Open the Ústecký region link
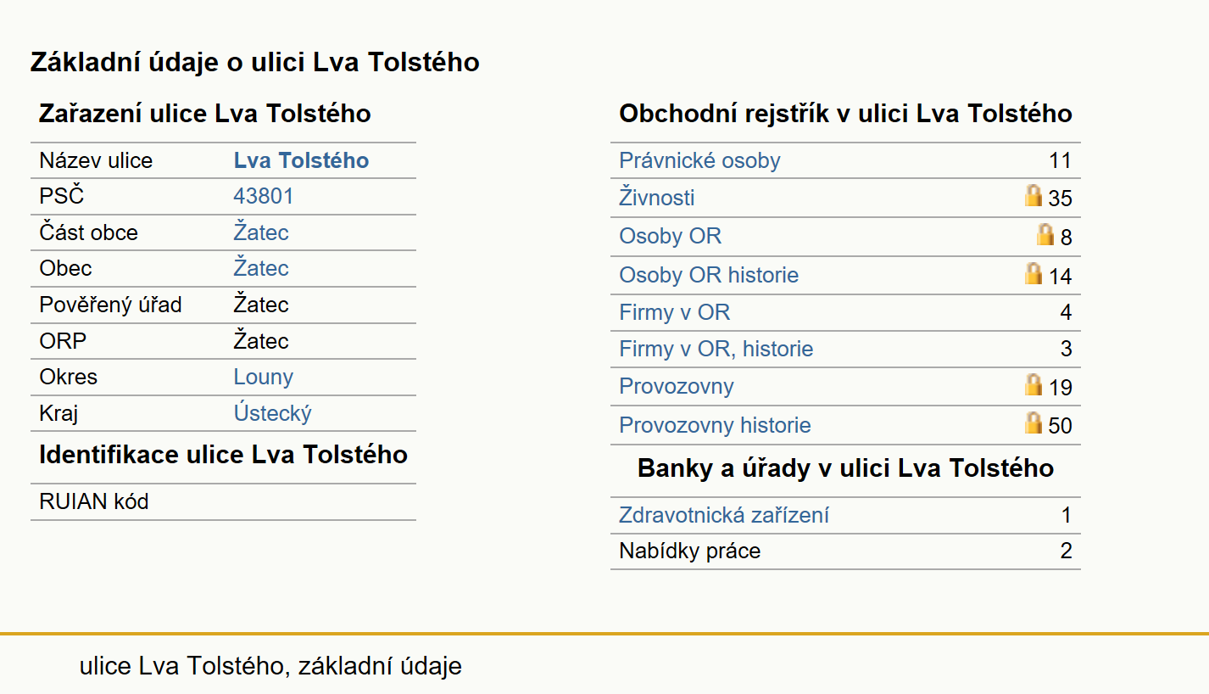The width and height of the screenshot is (1209, 694). 272,413
